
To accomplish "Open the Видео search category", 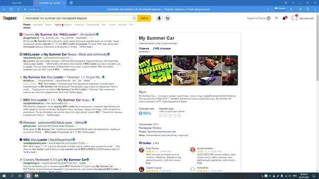I will (x=49, y=24).
